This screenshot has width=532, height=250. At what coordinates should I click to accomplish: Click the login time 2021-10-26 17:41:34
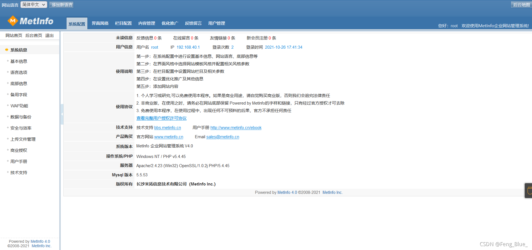(x=283, y=47)
